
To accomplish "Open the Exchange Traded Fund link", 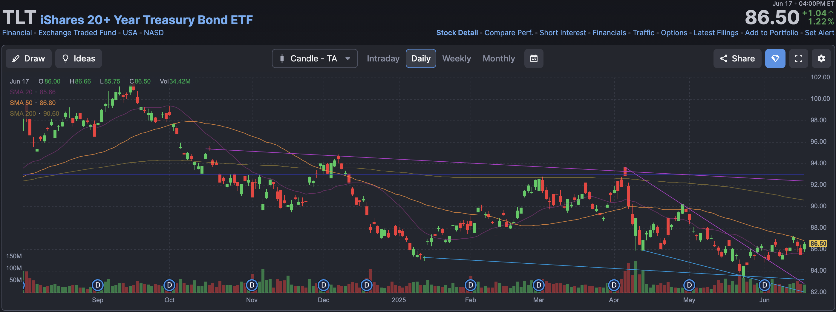I will pos(77,33).
